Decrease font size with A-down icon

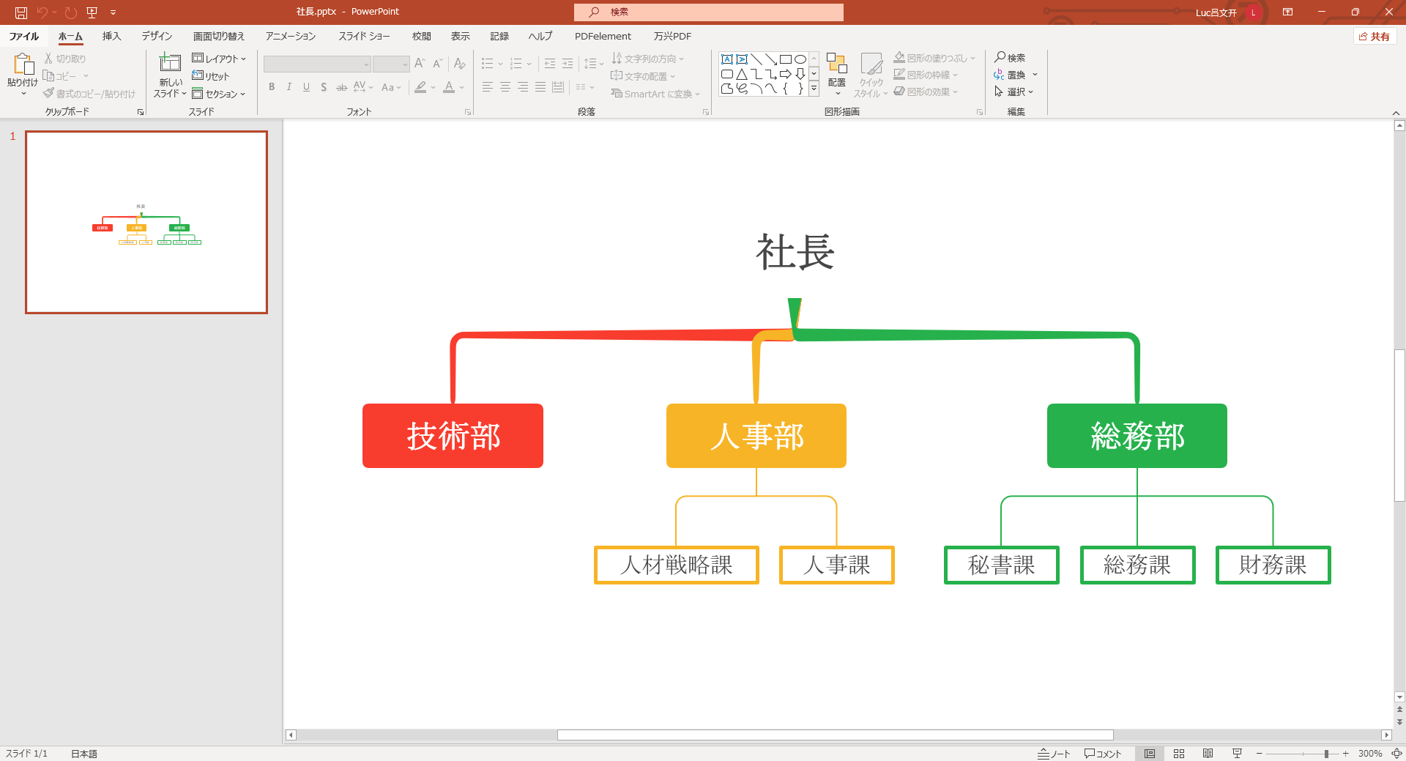coord(437,64)
